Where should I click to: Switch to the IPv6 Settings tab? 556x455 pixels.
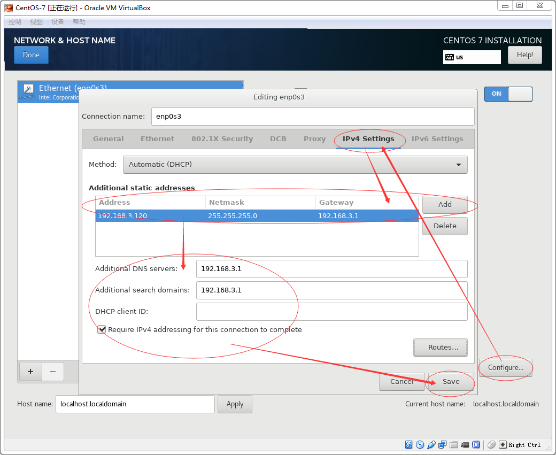pos(437,139)
